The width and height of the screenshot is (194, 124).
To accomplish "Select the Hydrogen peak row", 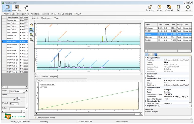I will pos(168,28).
